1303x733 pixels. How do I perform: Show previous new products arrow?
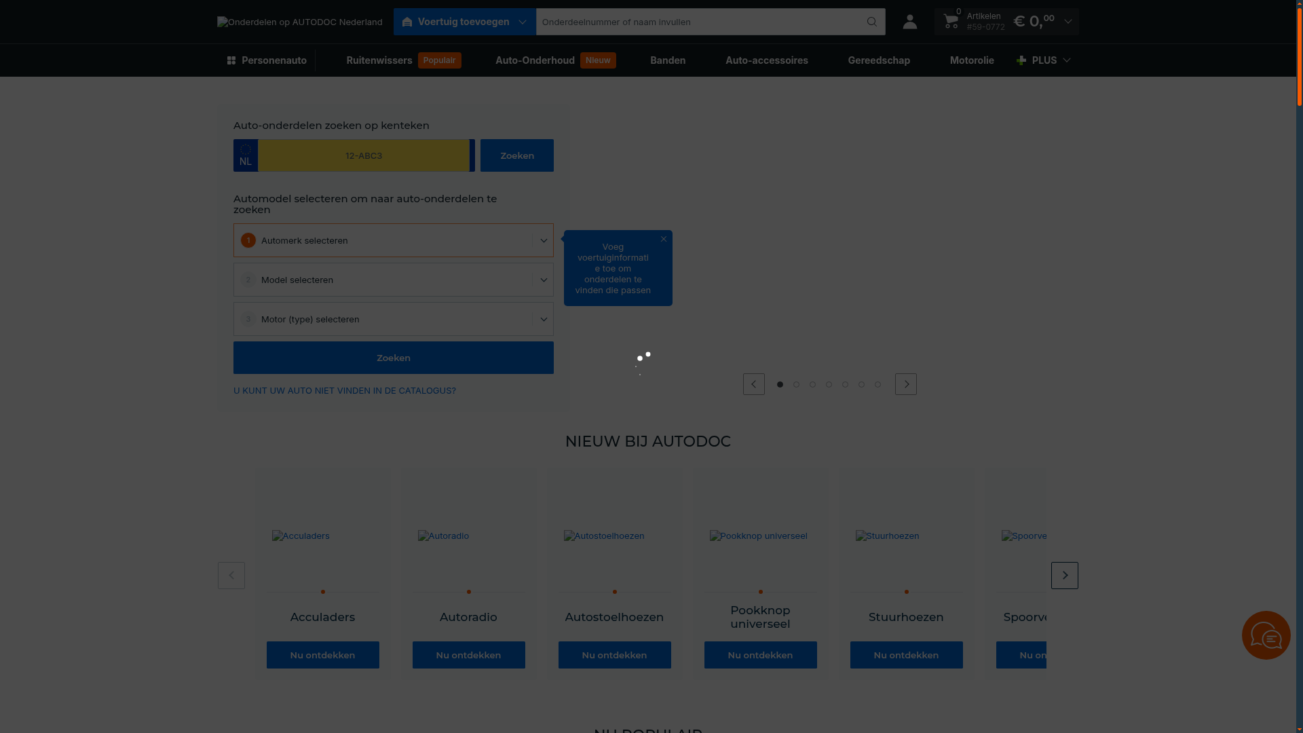231,576
